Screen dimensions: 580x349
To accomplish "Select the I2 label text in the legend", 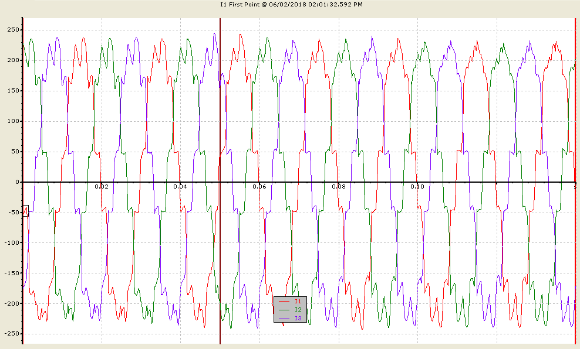I will [x=298, y=310].
